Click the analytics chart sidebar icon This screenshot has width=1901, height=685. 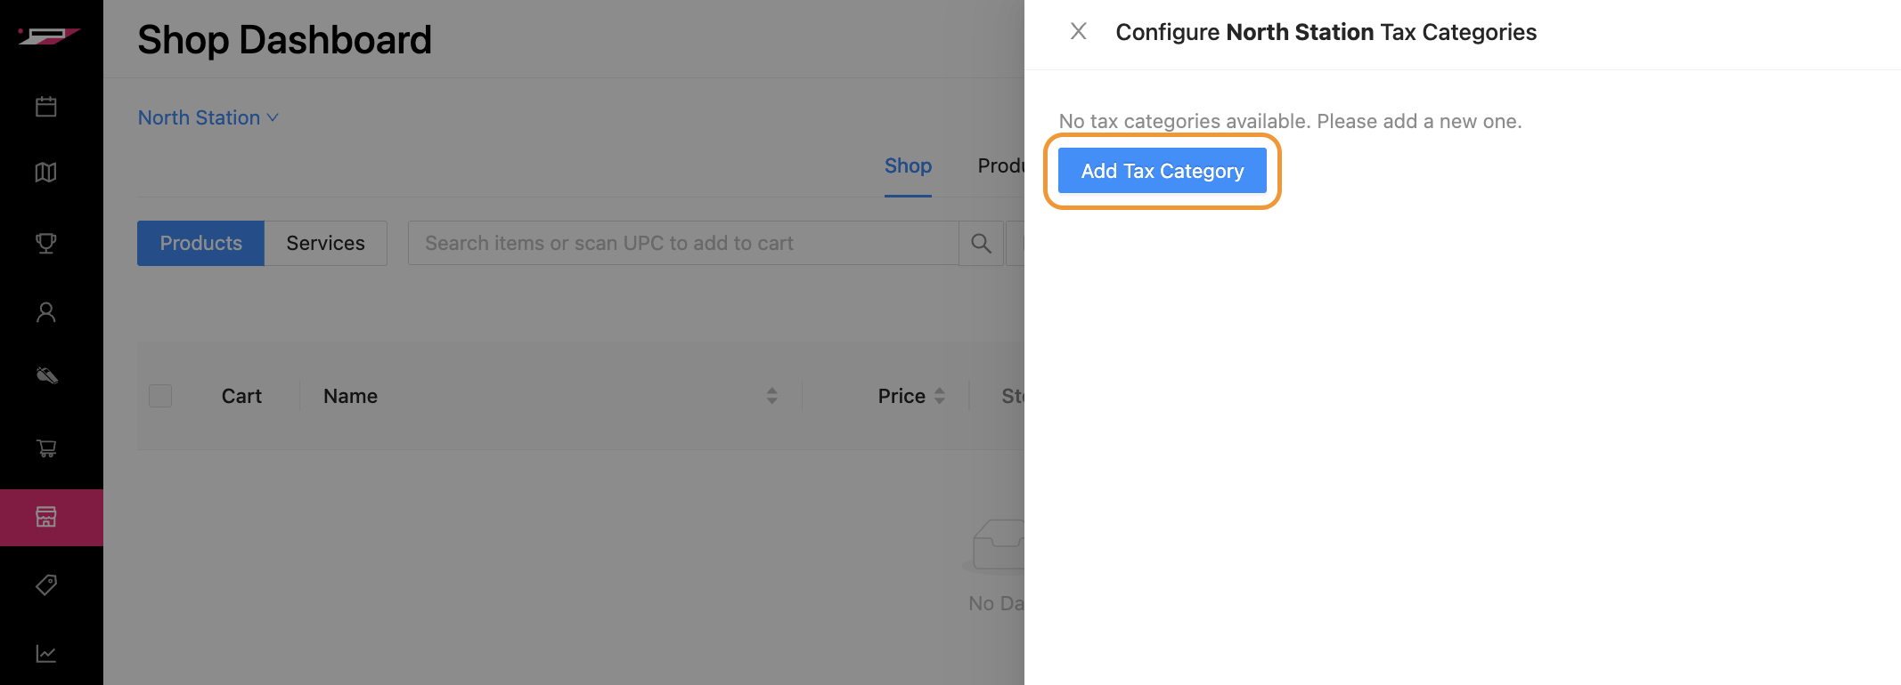[x=46, y=654]
